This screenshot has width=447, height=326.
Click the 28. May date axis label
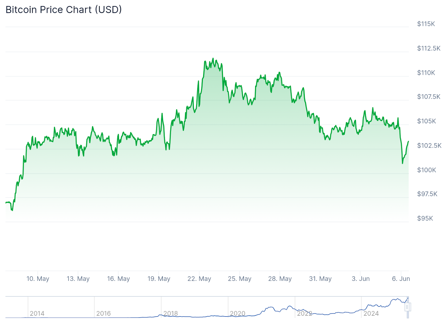pyautogui.click(x=280, y=279)
